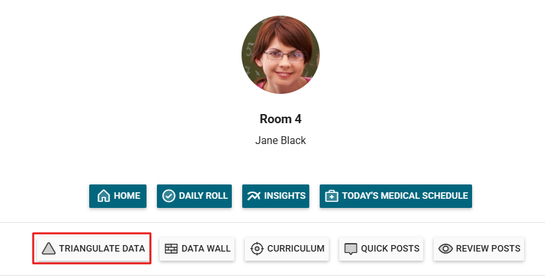Open the Daily Roll
This screenshot has height=277, width=545.
(x=194, y=196)
